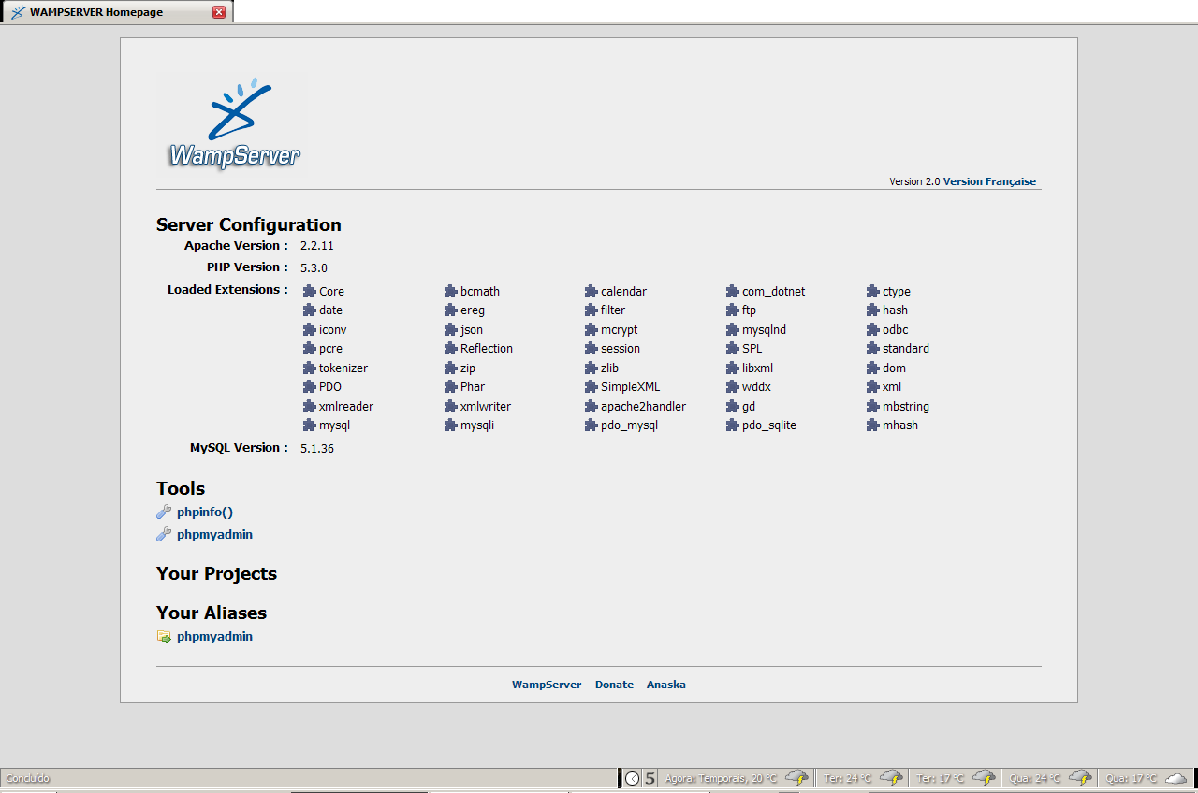Click the 'xmlreader' extension name
The width and height of the screenshot is (1198, 793).
(x=346, y=406)
